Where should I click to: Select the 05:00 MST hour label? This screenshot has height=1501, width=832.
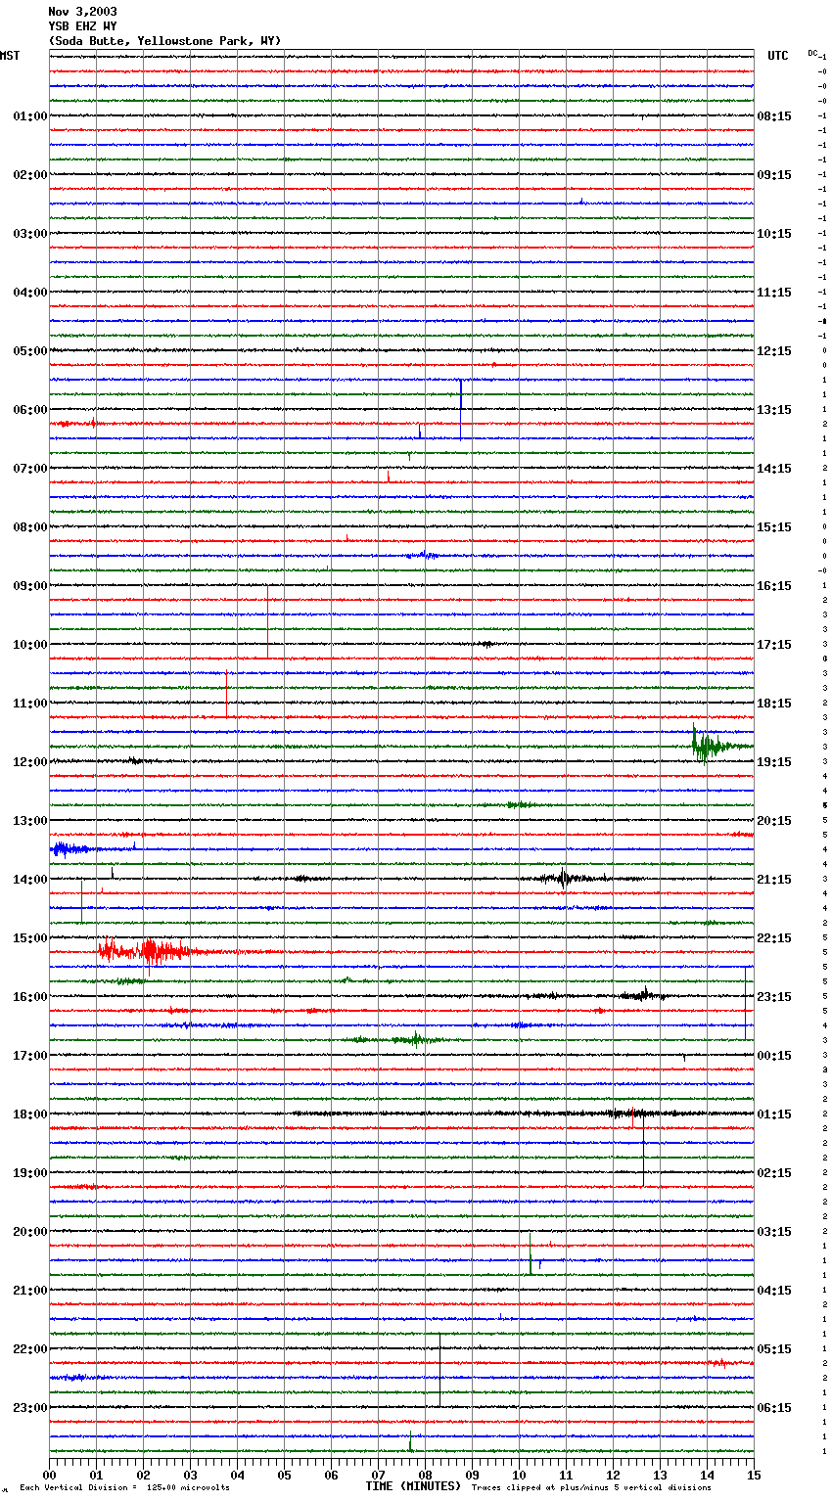coord(30,351)
